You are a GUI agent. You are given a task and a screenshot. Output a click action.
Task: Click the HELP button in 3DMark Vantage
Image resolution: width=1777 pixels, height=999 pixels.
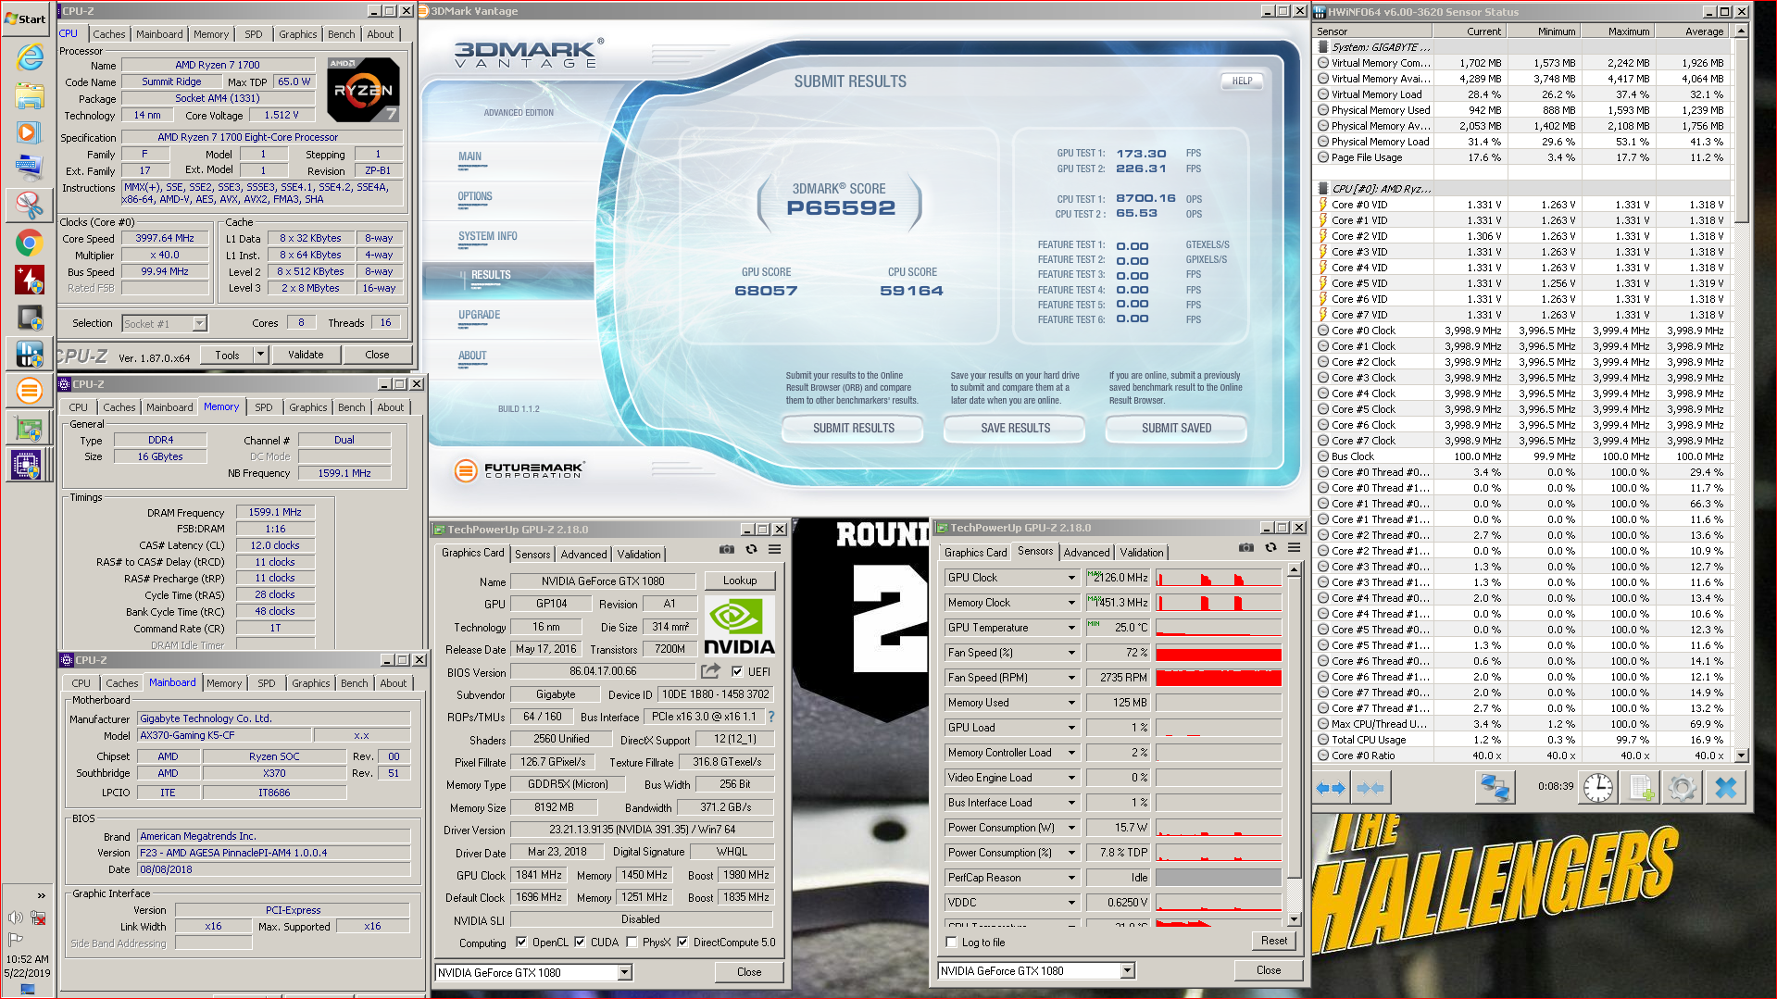[1242, 81]
